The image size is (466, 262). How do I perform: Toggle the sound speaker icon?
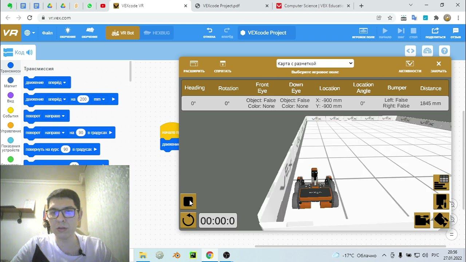coord(29,52)
